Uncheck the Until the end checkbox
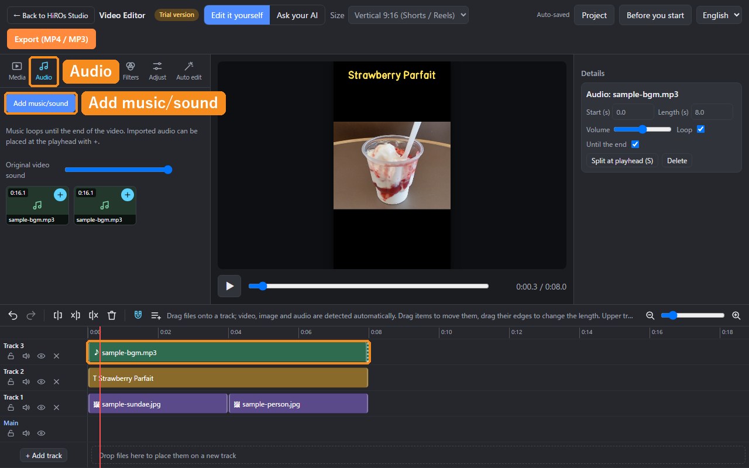Viewport: 749px width, 468px height. 635,144
